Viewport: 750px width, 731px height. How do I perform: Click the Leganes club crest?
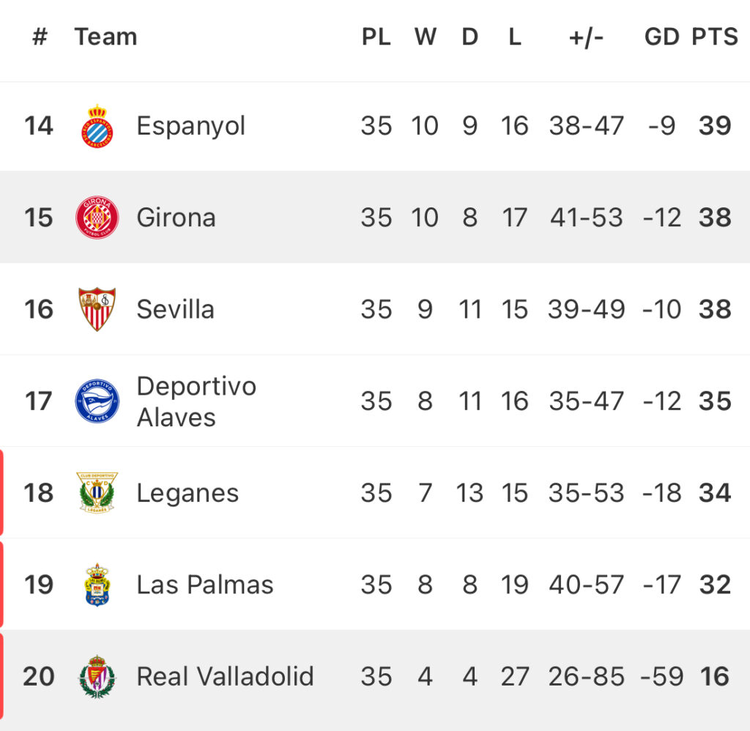[97, 493]
